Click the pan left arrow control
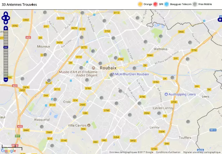This screenshot has height=154, width=222. (x=3, y=18)
